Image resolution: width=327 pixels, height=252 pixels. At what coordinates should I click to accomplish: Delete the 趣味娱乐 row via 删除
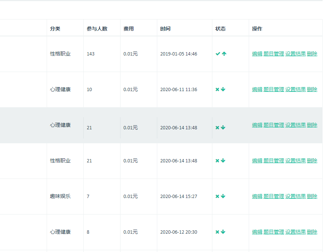pyautogui.click(x=312, y=196)
